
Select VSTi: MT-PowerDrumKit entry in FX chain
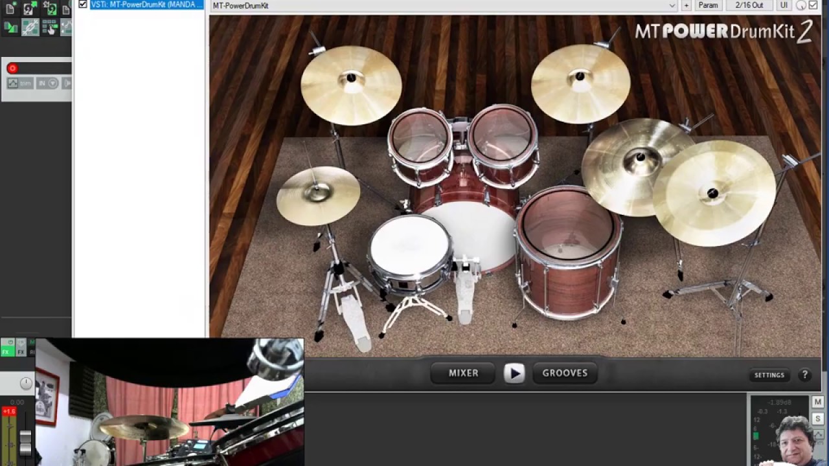(146, 5)
